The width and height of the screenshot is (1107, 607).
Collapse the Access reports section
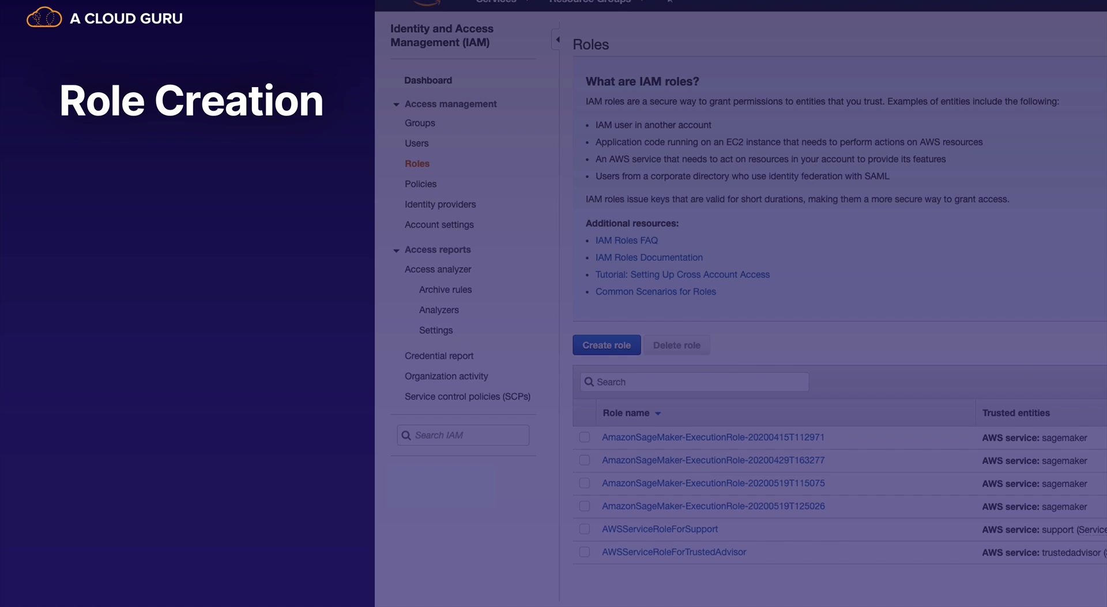point(396,250)
